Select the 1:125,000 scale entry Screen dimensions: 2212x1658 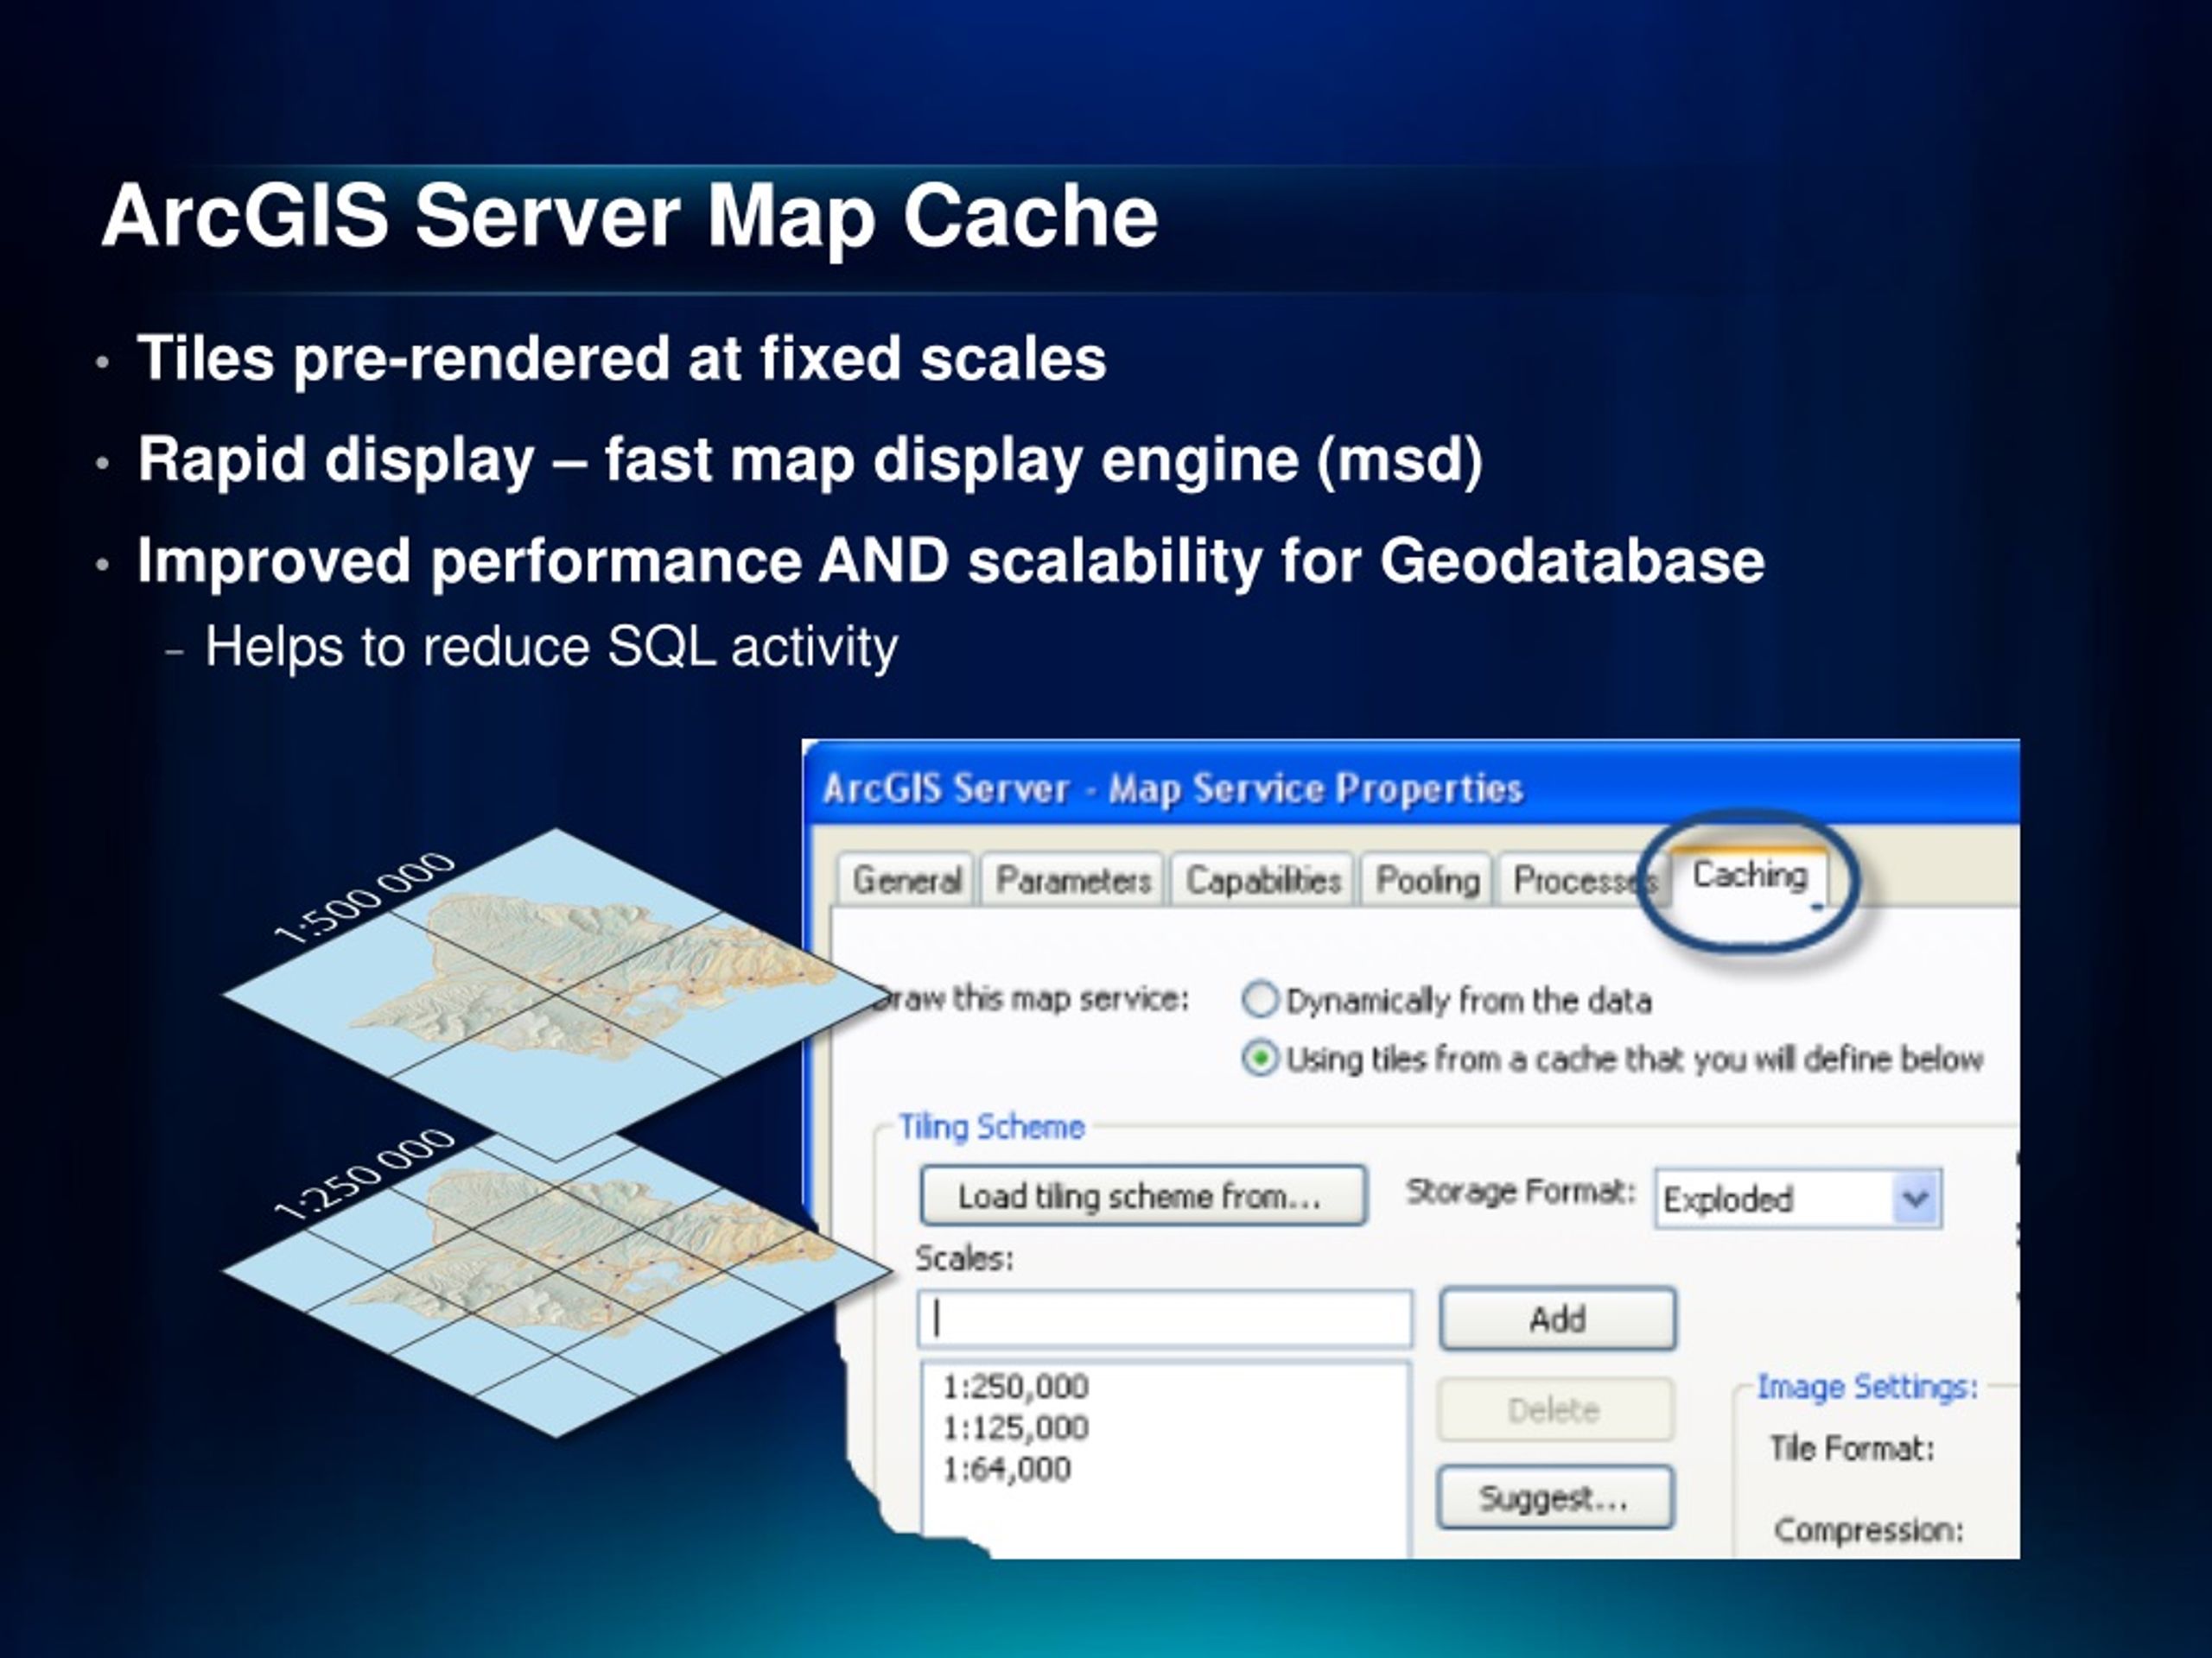point(1015,1427)
